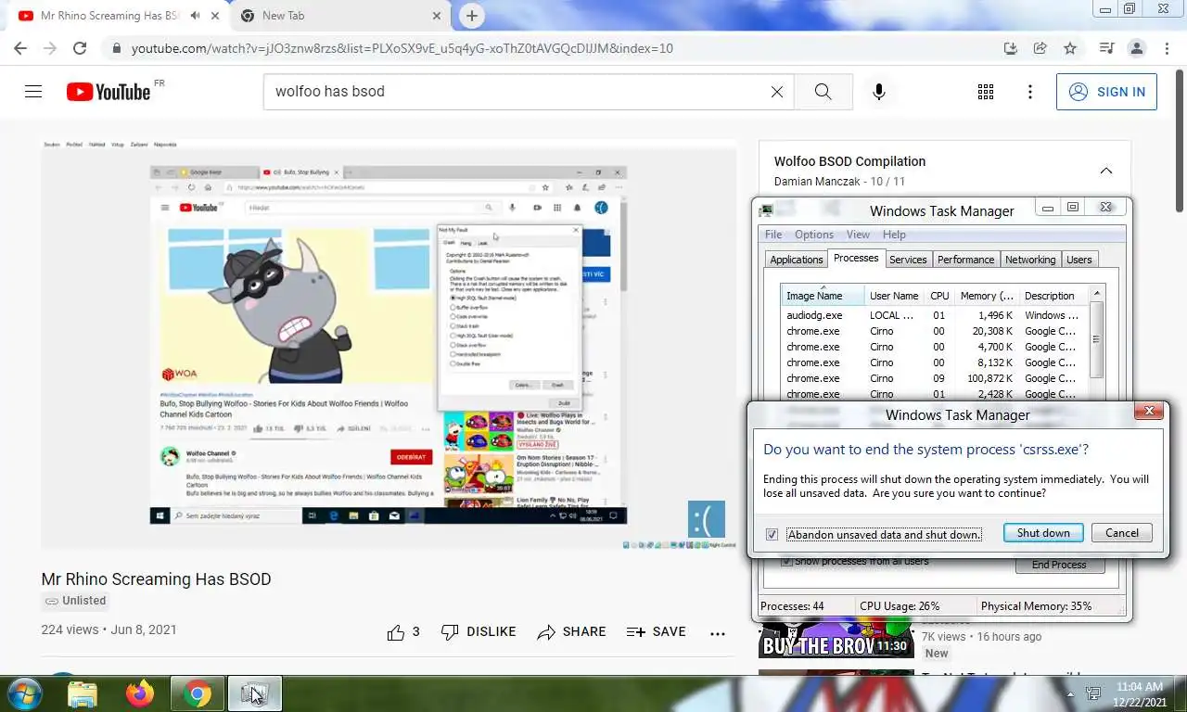This screenshot has height=712, width=1187.
Task: Share this page icon in address bar
Action: pyautogui.click(x=1040, y=48)
